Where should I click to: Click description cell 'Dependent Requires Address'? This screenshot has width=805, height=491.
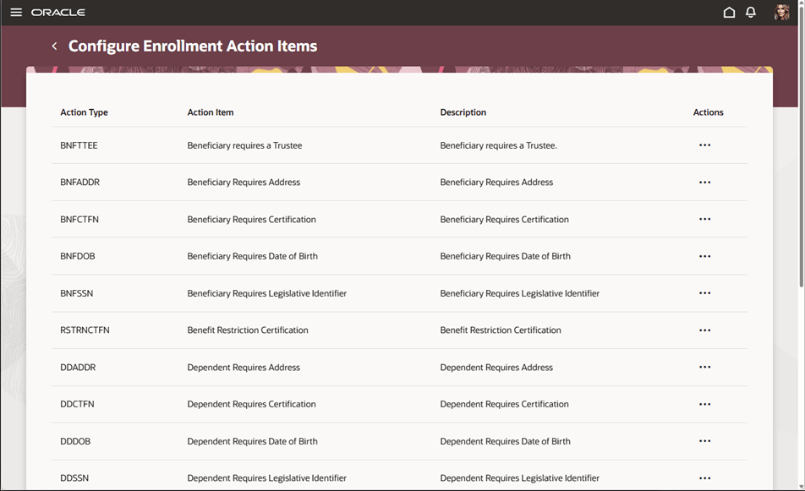pyautogui.click(x=496, y=367)
